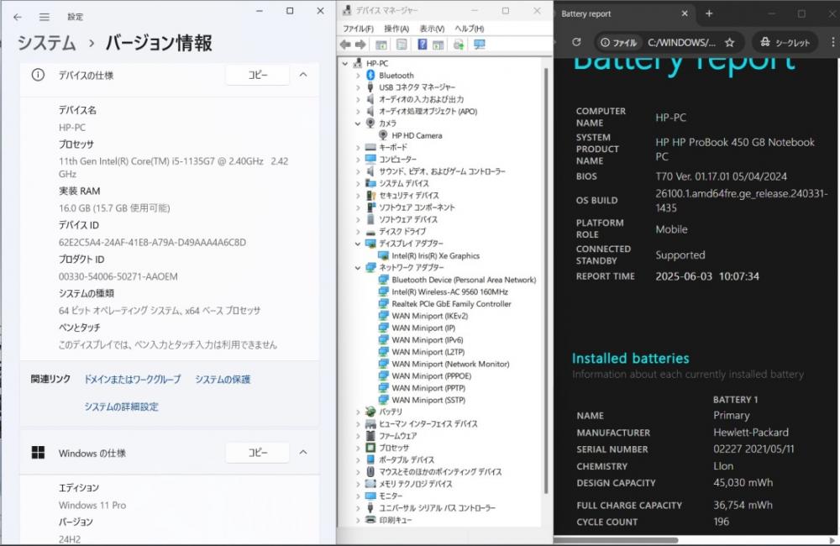Select Intel(R) Wireless-AC 9560 160MHz adapter
Screen dimensions: 840x546
449,291
